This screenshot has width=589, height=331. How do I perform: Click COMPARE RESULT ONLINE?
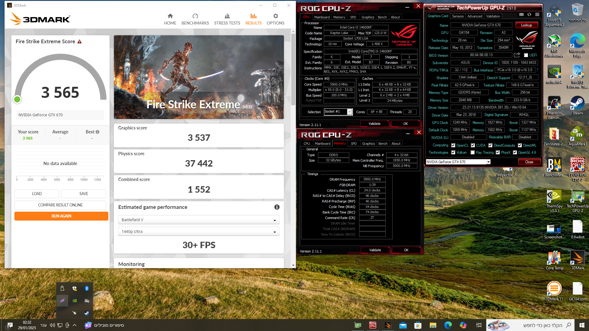click(60, 205)
